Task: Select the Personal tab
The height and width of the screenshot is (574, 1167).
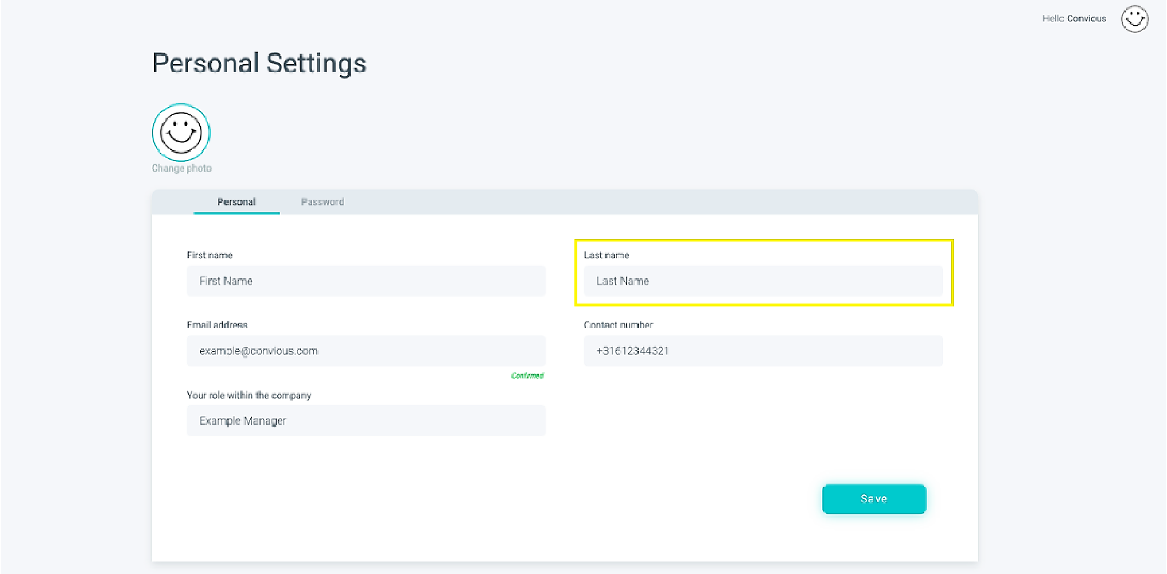Action: coord(236,202)
